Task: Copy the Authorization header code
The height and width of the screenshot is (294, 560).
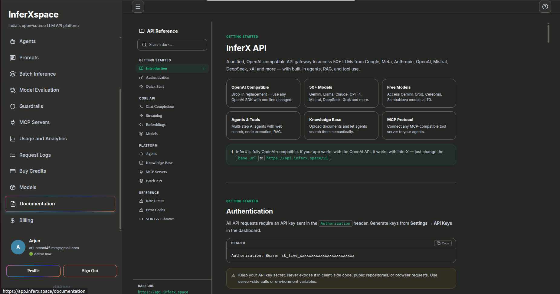Action: (x=443, y=243)
